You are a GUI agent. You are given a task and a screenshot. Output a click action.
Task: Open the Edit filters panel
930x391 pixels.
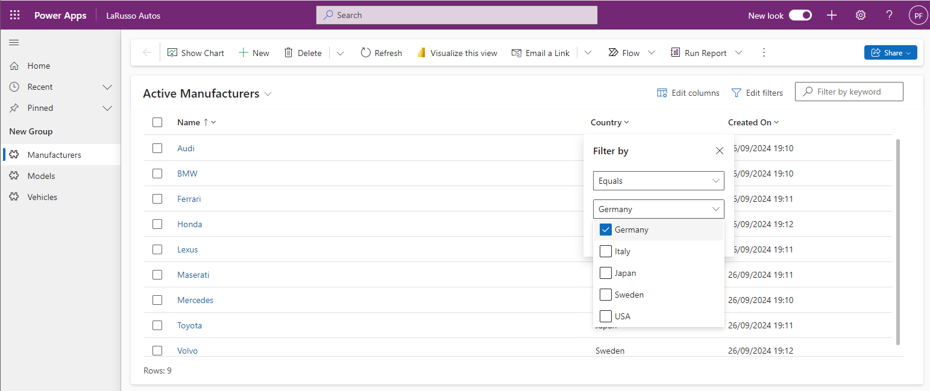pyautogui.click(x=757, y=92)
